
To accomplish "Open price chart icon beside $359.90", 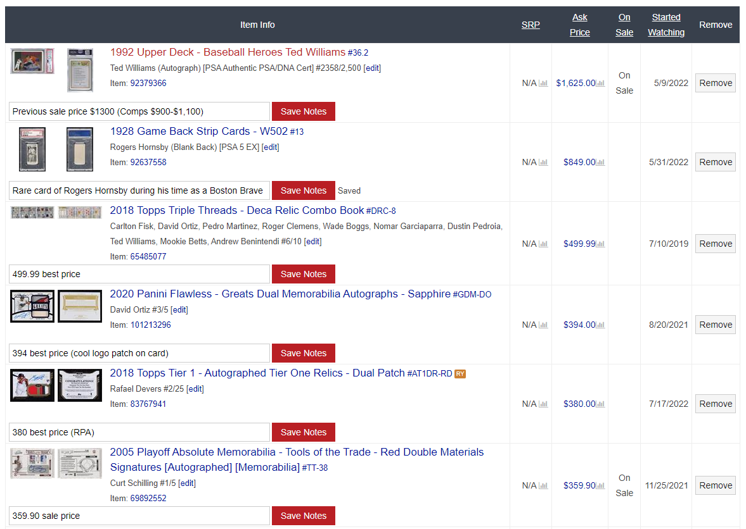I will 600,486.
